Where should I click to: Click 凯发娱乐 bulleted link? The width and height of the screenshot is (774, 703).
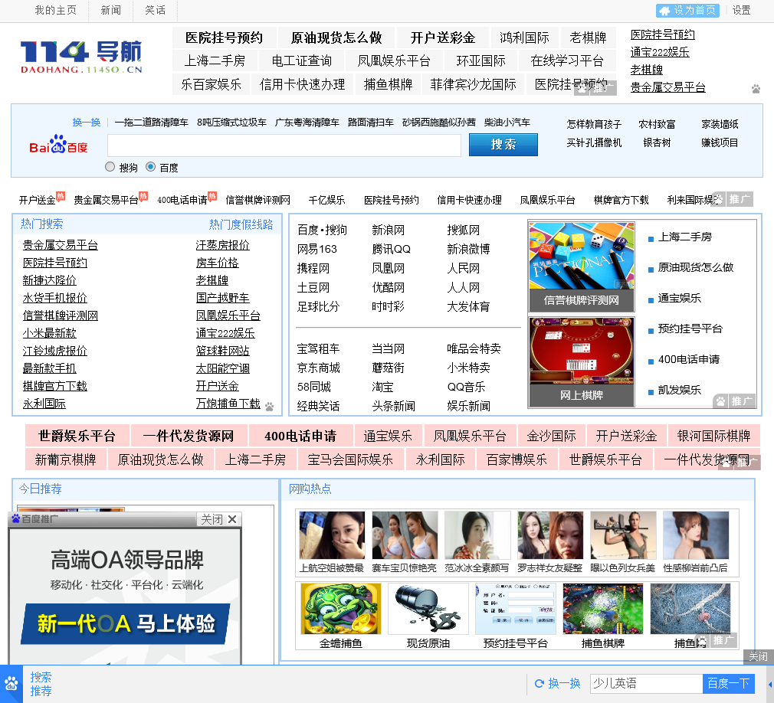(x=679, y=391)
